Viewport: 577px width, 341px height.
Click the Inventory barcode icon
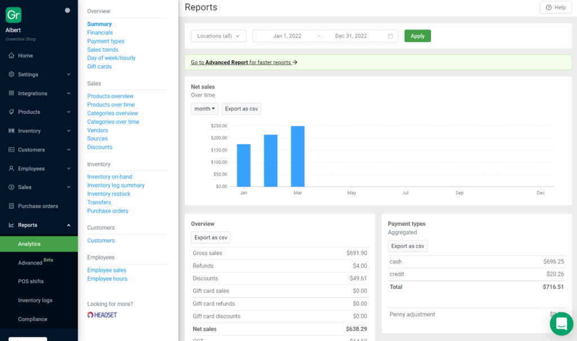pos(11,131)
